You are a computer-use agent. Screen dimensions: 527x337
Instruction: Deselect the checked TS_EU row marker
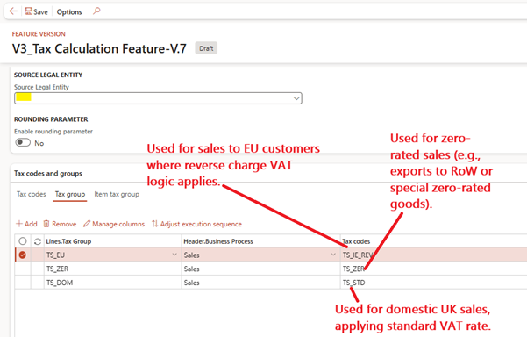pos(23,255)
